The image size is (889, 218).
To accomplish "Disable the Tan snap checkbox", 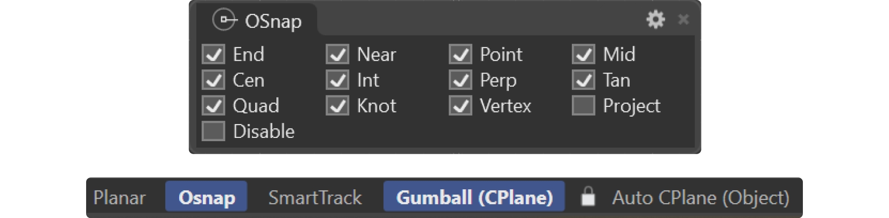I will (583, 81).
